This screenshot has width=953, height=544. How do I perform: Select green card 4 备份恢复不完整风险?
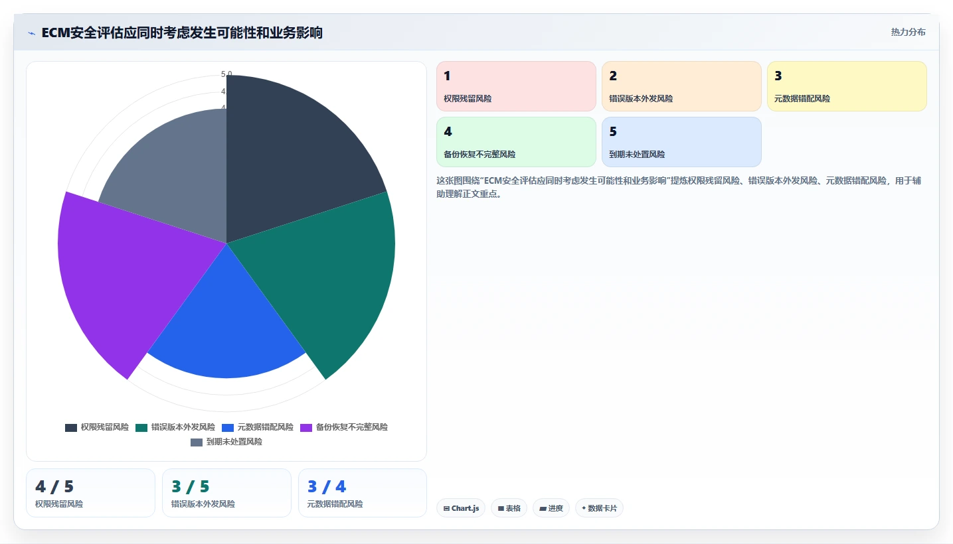(516, 142)
